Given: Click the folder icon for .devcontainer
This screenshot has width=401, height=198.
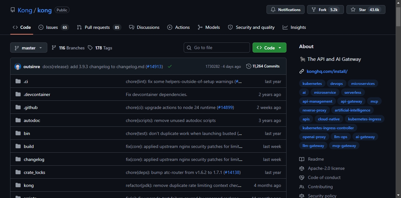Looking at the screenshot, I should [x=18, y=94].
